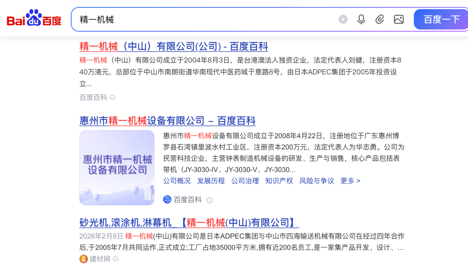This screenshot has width=468, height=271.
Task: Open the 精一机械（中山）有限公司 Baidu Baike entry
Action: (174, 46)
